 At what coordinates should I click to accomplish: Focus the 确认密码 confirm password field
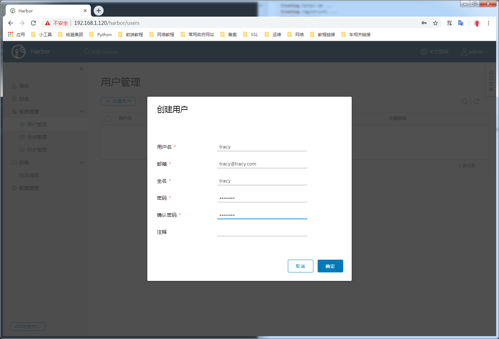(x=262, y=215)
